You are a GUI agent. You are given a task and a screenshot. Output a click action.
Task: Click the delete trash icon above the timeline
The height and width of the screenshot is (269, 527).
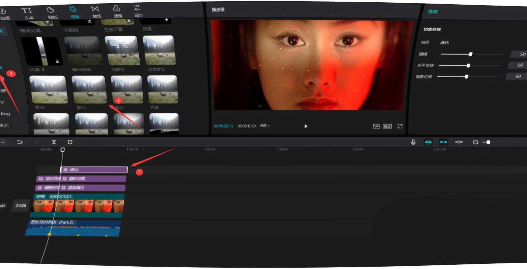click(70, 142)
